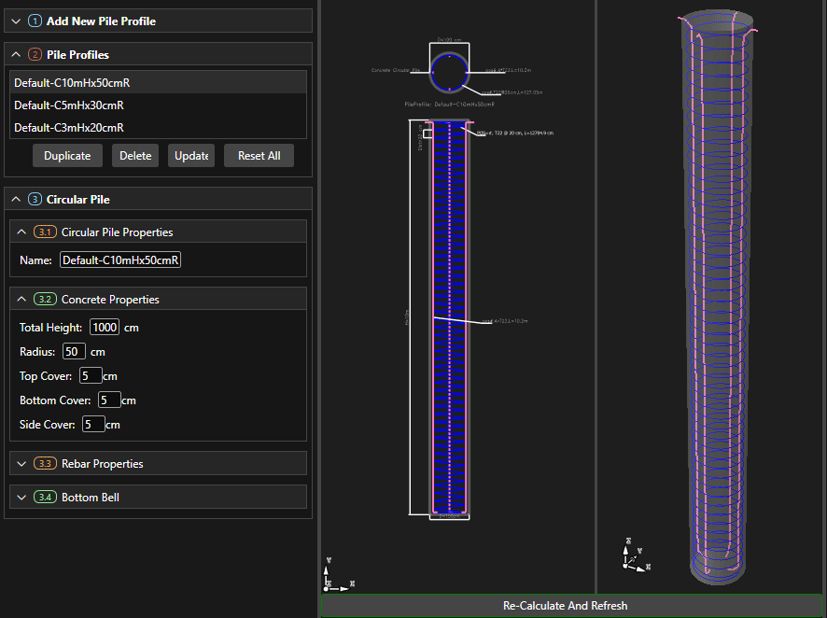This screenshot has width=827, height=618.
Task: Collapse the Pile Profiles section
Action: tap(16, 55)
